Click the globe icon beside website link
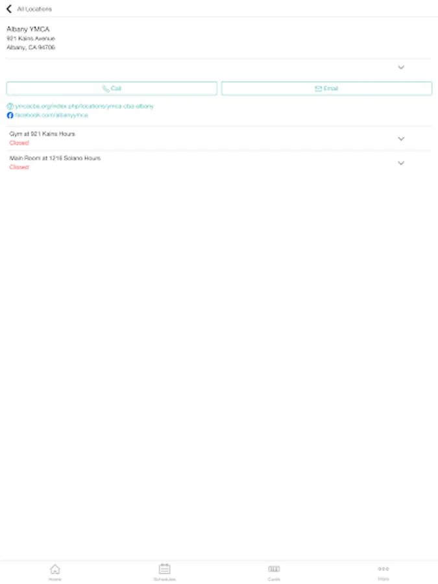This screenshot has width=438, height=584. click(10, 106)
